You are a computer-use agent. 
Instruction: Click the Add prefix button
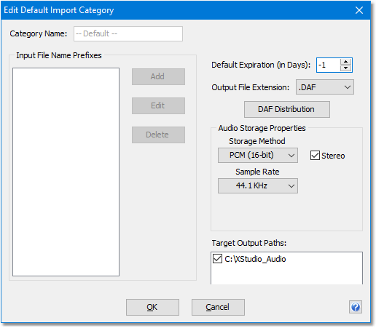[158, 76]
